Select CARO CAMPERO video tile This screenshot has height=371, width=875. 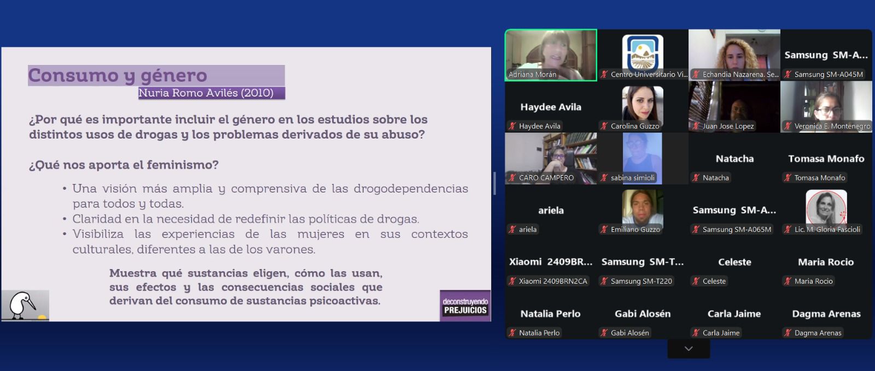(x=551, y=158)
